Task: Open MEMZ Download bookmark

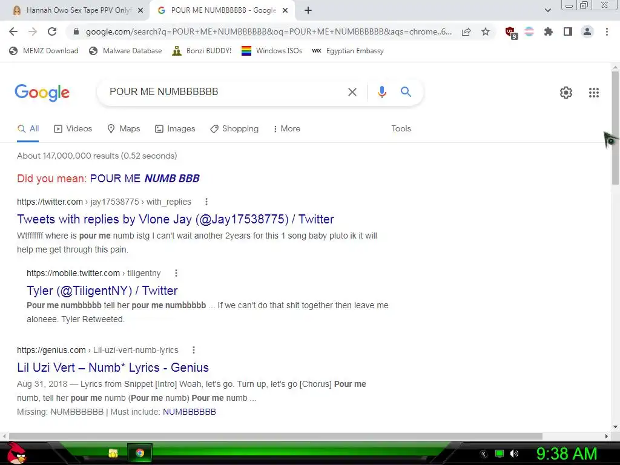Action: pos(44,51)
